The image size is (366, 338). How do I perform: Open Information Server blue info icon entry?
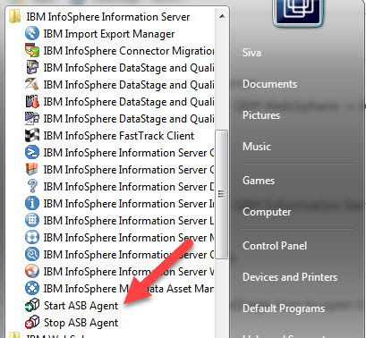coord(32,204)
